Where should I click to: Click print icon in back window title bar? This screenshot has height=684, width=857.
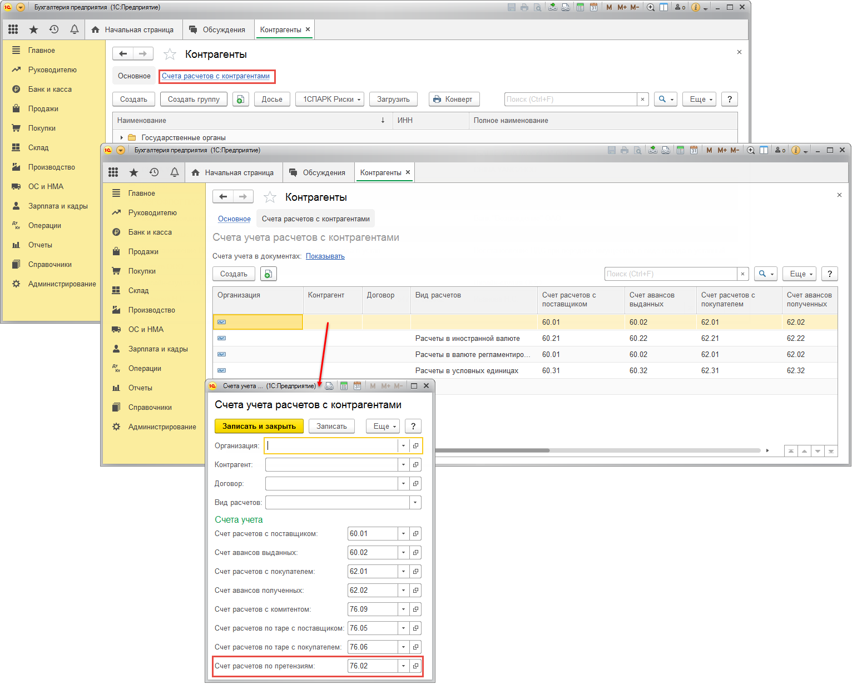coord(524,7)
